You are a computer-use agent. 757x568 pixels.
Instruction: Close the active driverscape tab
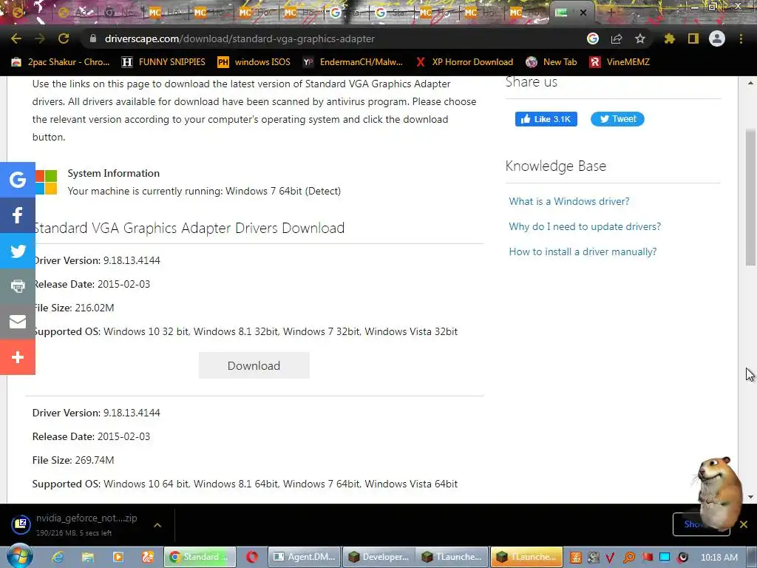pyautogui.click(x=583, y=13)
